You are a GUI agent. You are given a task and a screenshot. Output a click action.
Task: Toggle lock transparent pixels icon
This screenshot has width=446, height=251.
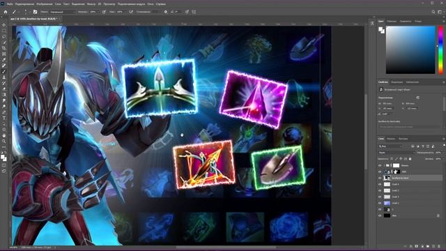[x=392, y=159]
